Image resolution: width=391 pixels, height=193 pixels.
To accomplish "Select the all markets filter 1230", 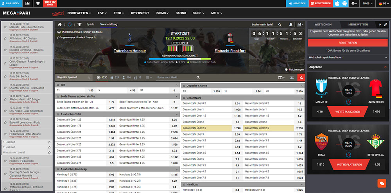I will (102, 78).
